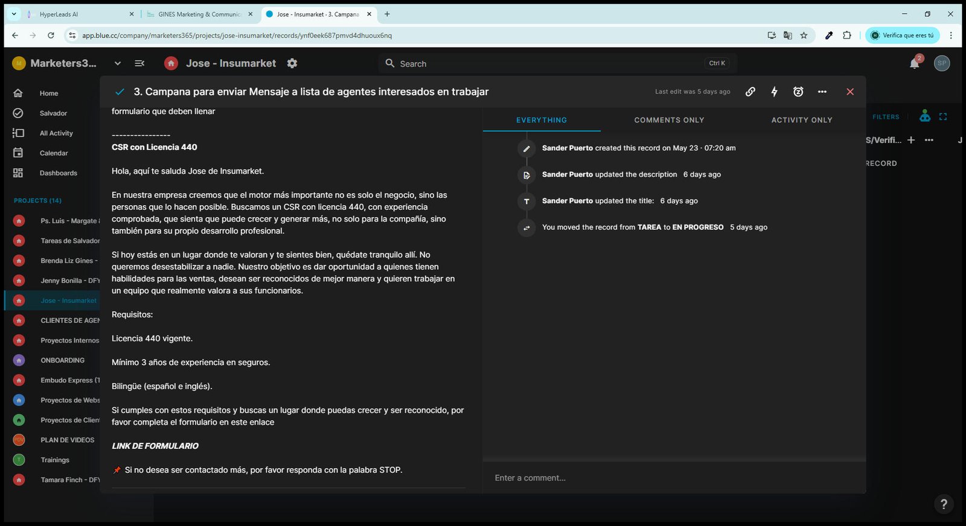966x526 pixels.
Task: Toggle fullscreen icon on the background board
Action: (x=943, y=116)
